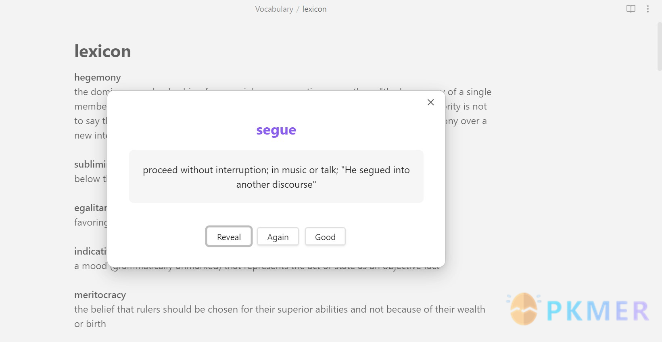
Task: Close the segue flashcard popup
Action: click(x=430, y=102)
